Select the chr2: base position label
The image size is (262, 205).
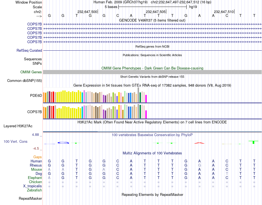point(38,12)
